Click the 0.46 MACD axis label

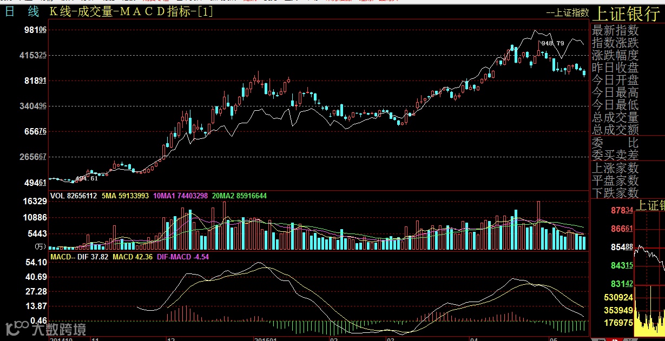(x=37, y=320)
